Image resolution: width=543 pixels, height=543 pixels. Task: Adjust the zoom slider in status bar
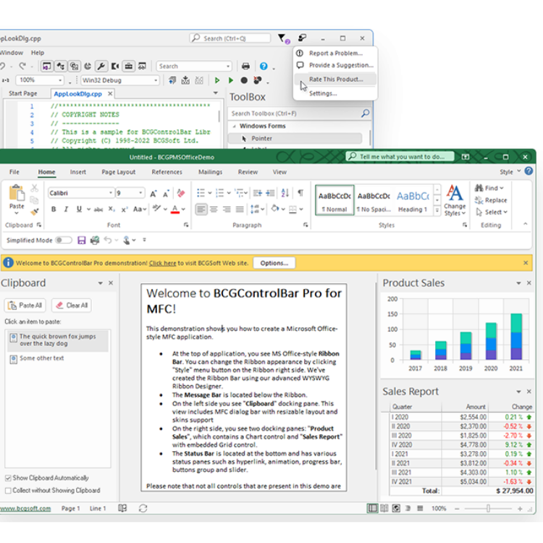click(x=489, y=509)
